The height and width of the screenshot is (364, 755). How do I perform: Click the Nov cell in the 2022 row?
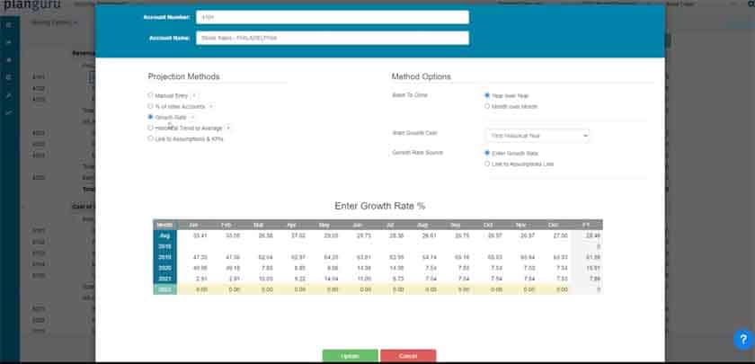tap(522, 289)
